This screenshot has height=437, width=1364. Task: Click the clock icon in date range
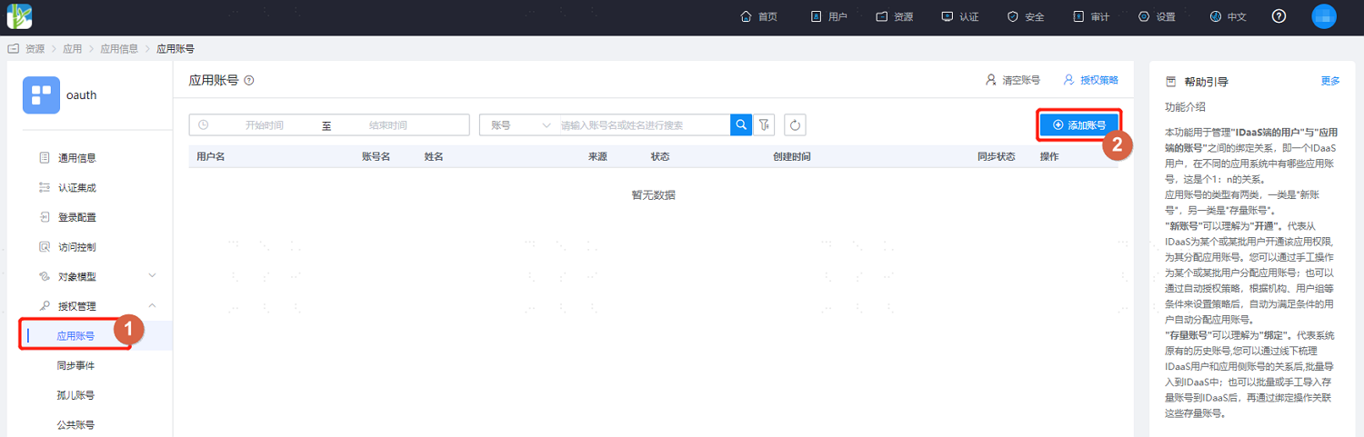pos(204,125)
